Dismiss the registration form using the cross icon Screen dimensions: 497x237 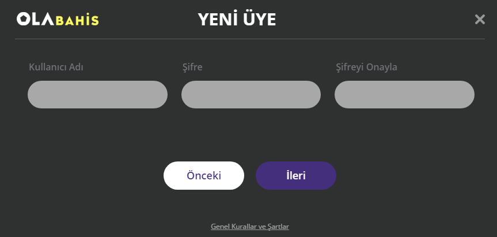click(480, 20)
